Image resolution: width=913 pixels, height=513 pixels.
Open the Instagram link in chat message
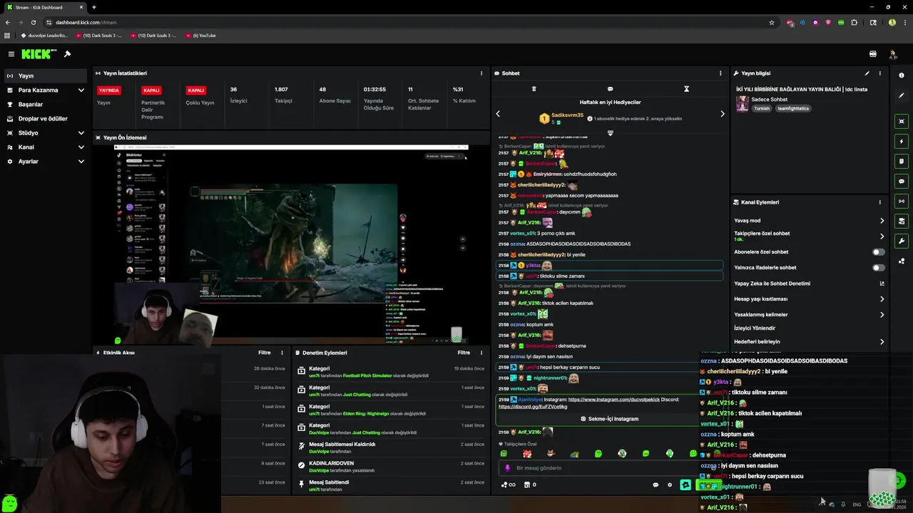pos(614,400)
